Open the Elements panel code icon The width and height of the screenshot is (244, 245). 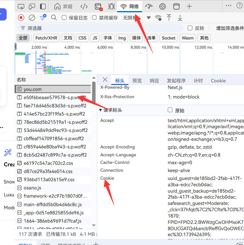click(84, 6)
